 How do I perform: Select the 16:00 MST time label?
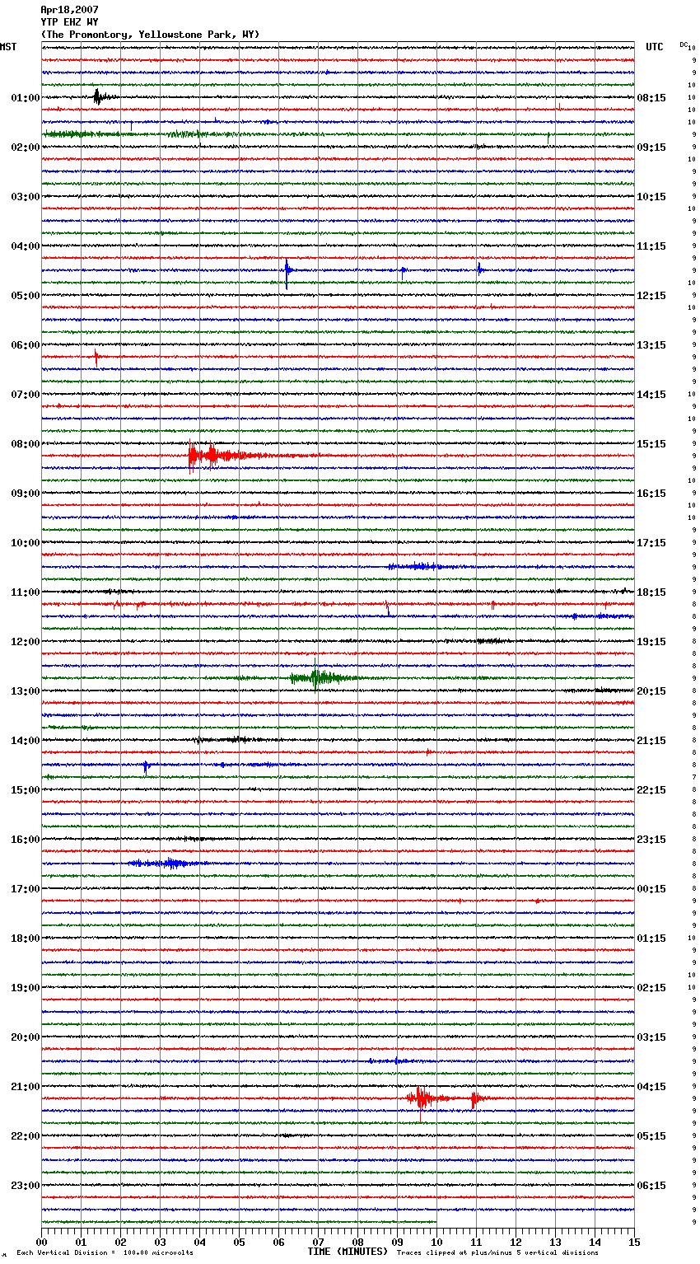pos(26,840)
